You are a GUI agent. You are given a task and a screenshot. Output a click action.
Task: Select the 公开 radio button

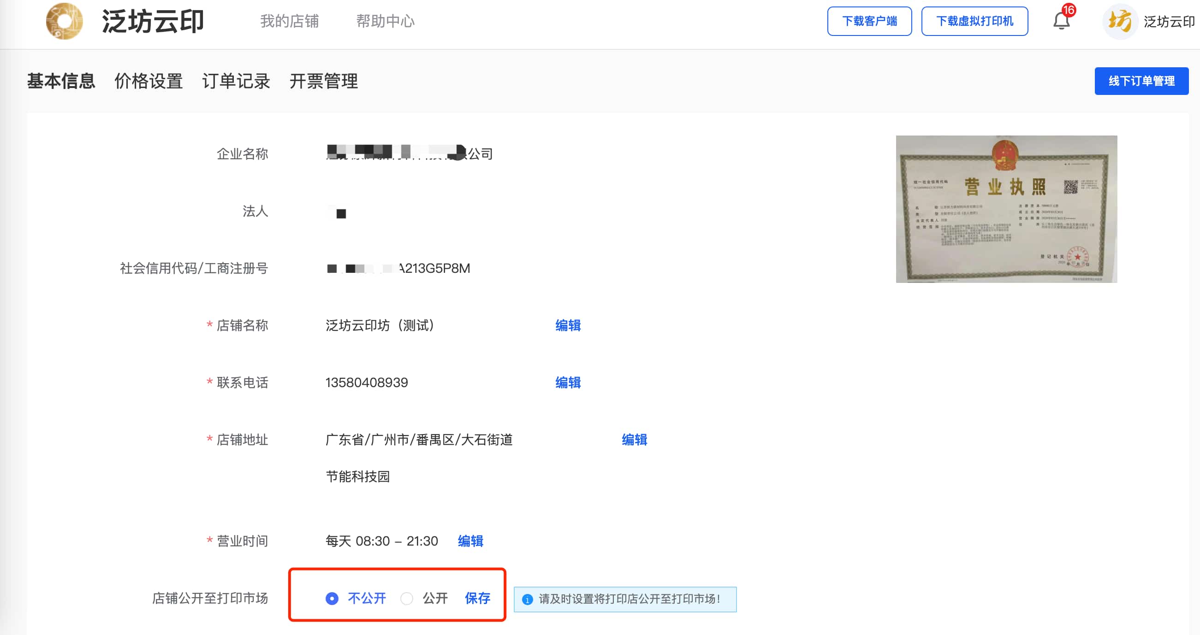point(407,598)
